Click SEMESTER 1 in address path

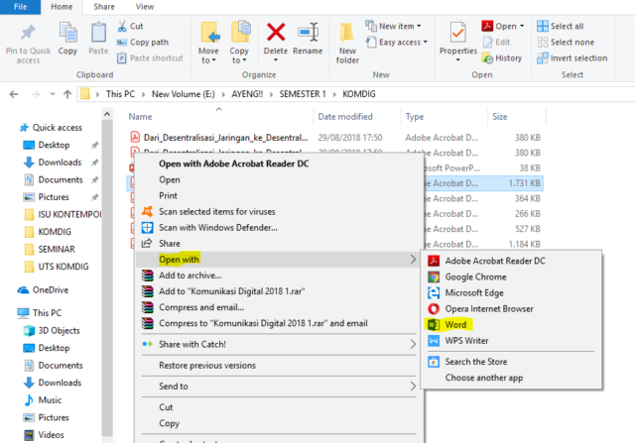303,94
